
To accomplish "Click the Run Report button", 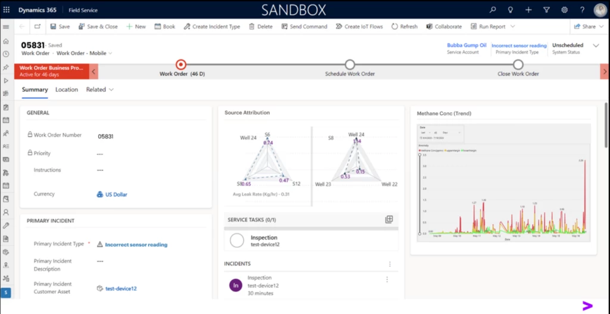I will [x=487, y=26].
